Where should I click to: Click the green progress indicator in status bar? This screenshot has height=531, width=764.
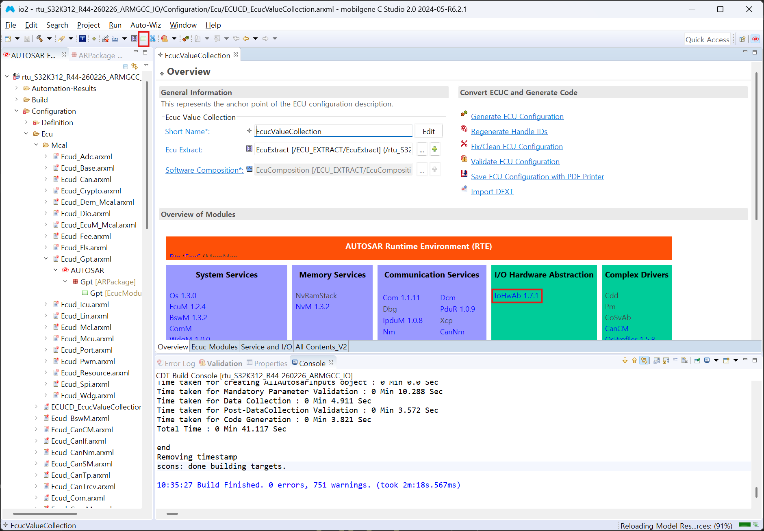coord(744,525)
